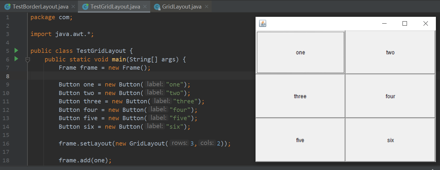Screen dimensions: 440x170
Task: Click the run gutter arrow beside class TestGridLayout
Action: (x=17, y=50)
